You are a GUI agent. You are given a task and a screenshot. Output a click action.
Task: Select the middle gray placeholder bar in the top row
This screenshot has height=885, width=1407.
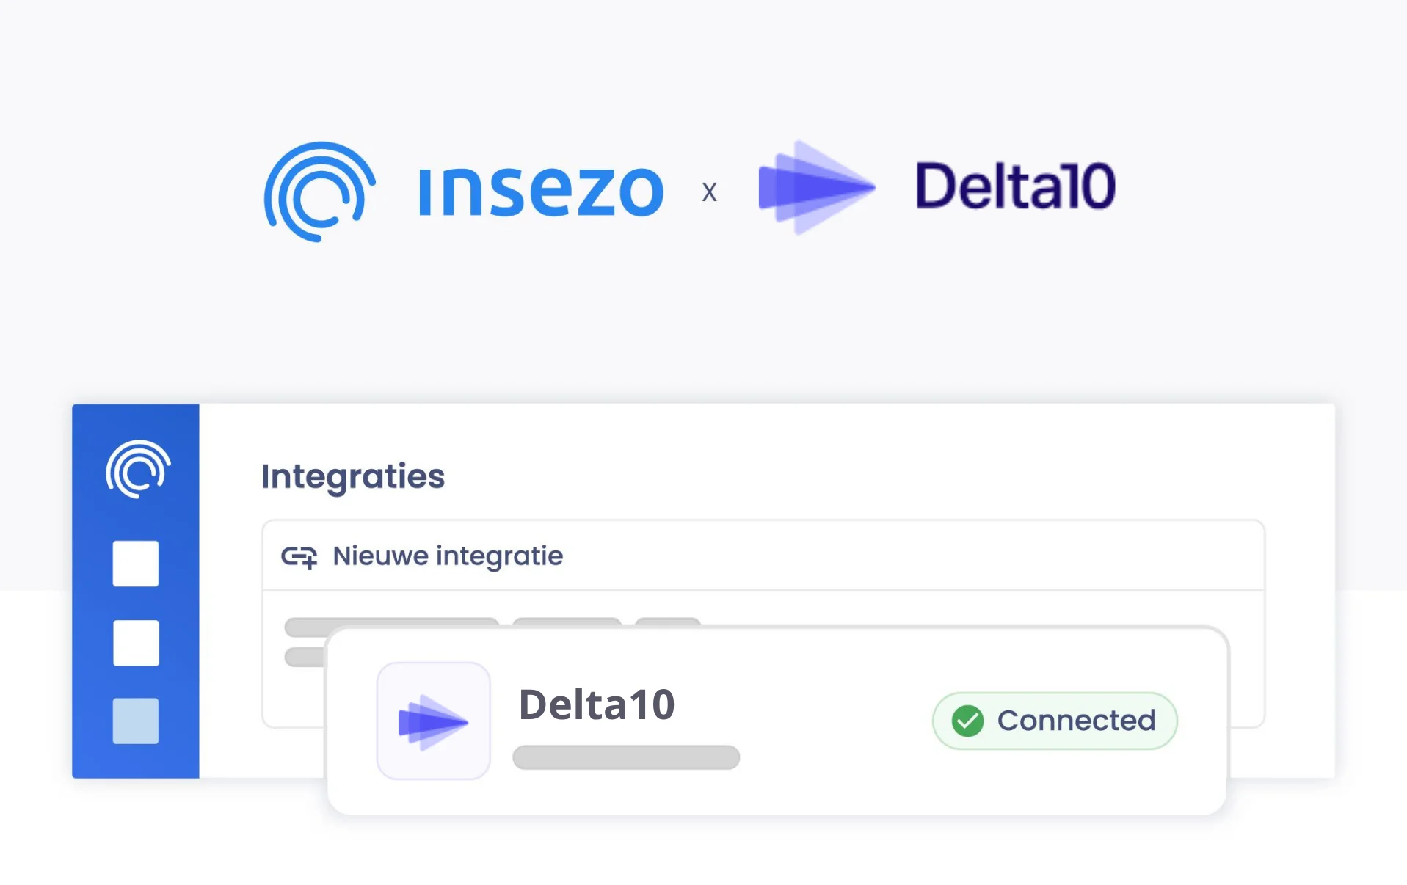[x=567, y=622]
